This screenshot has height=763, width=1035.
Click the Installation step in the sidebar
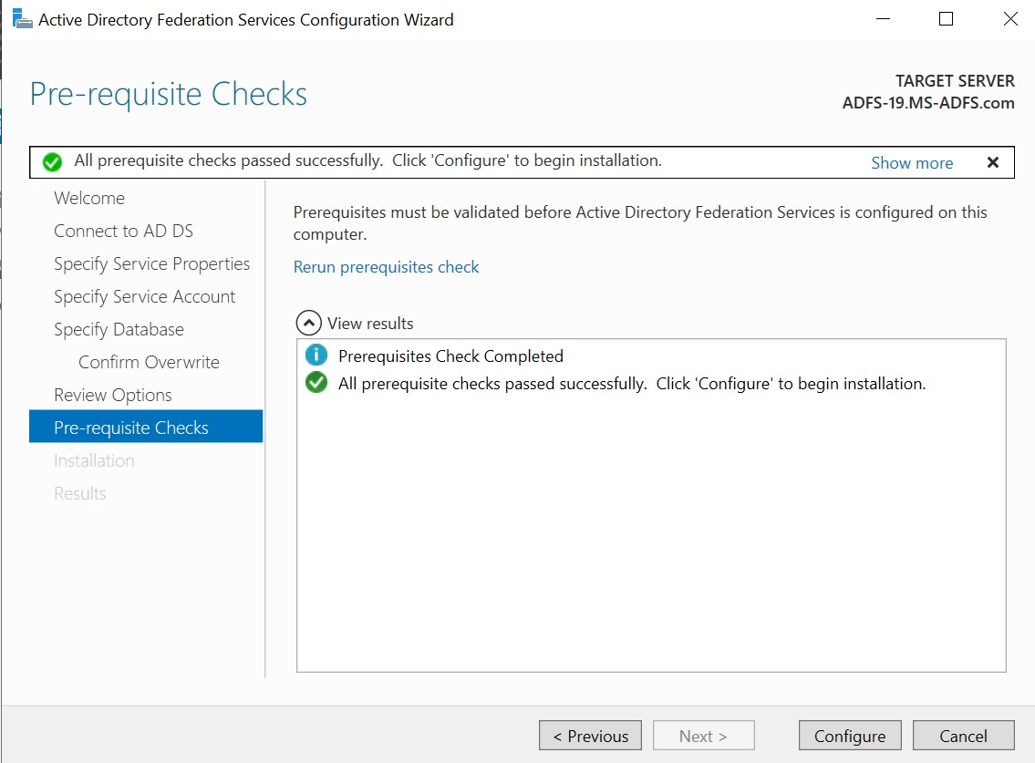pyautogui.click(x=95, y=460)
